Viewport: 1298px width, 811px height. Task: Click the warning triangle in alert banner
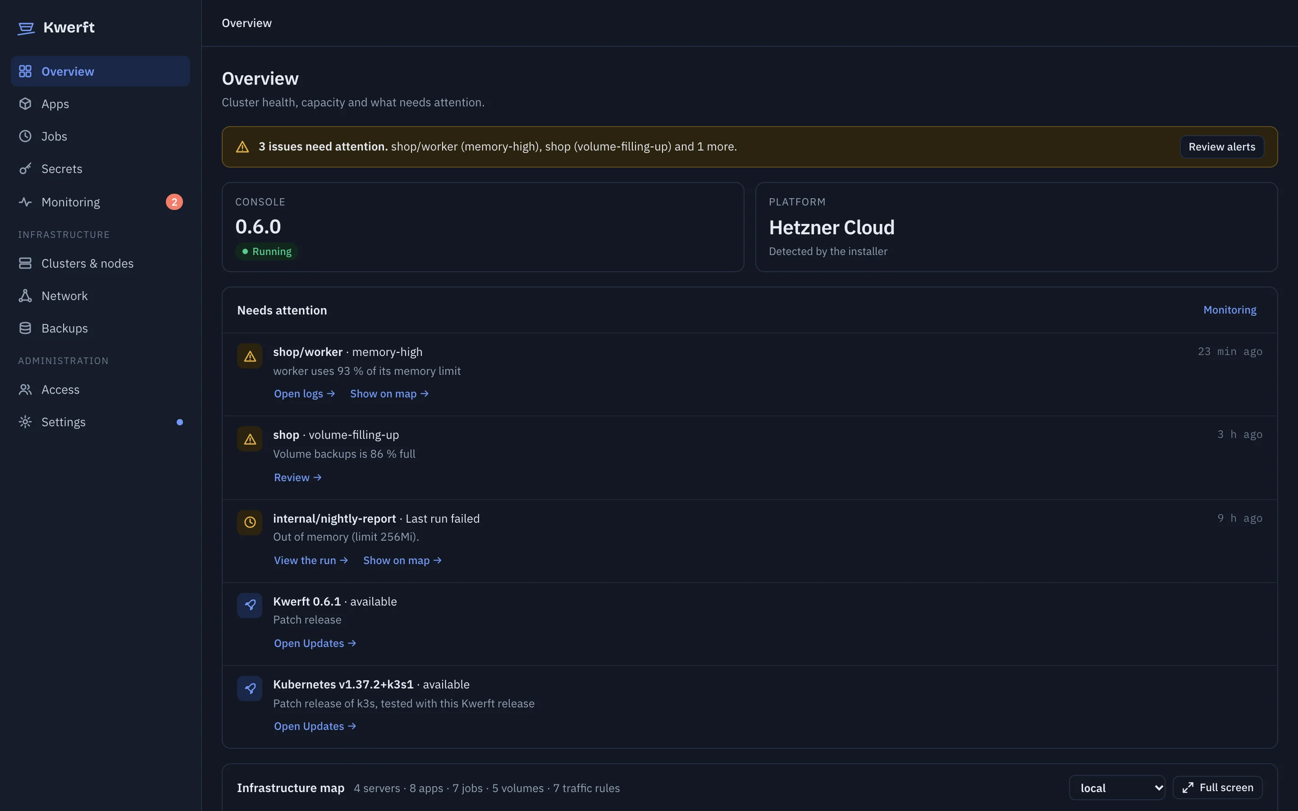pyautogui.click(x=242, y=147)
